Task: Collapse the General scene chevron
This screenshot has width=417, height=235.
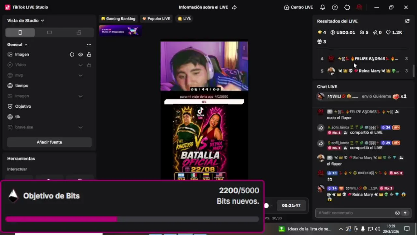Action: (26, 45)
